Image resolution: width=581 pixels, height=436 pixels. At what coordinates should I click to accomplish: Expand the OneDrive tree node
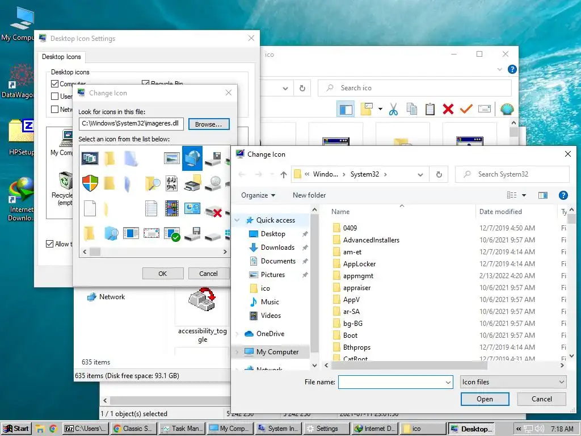point(237,334)
